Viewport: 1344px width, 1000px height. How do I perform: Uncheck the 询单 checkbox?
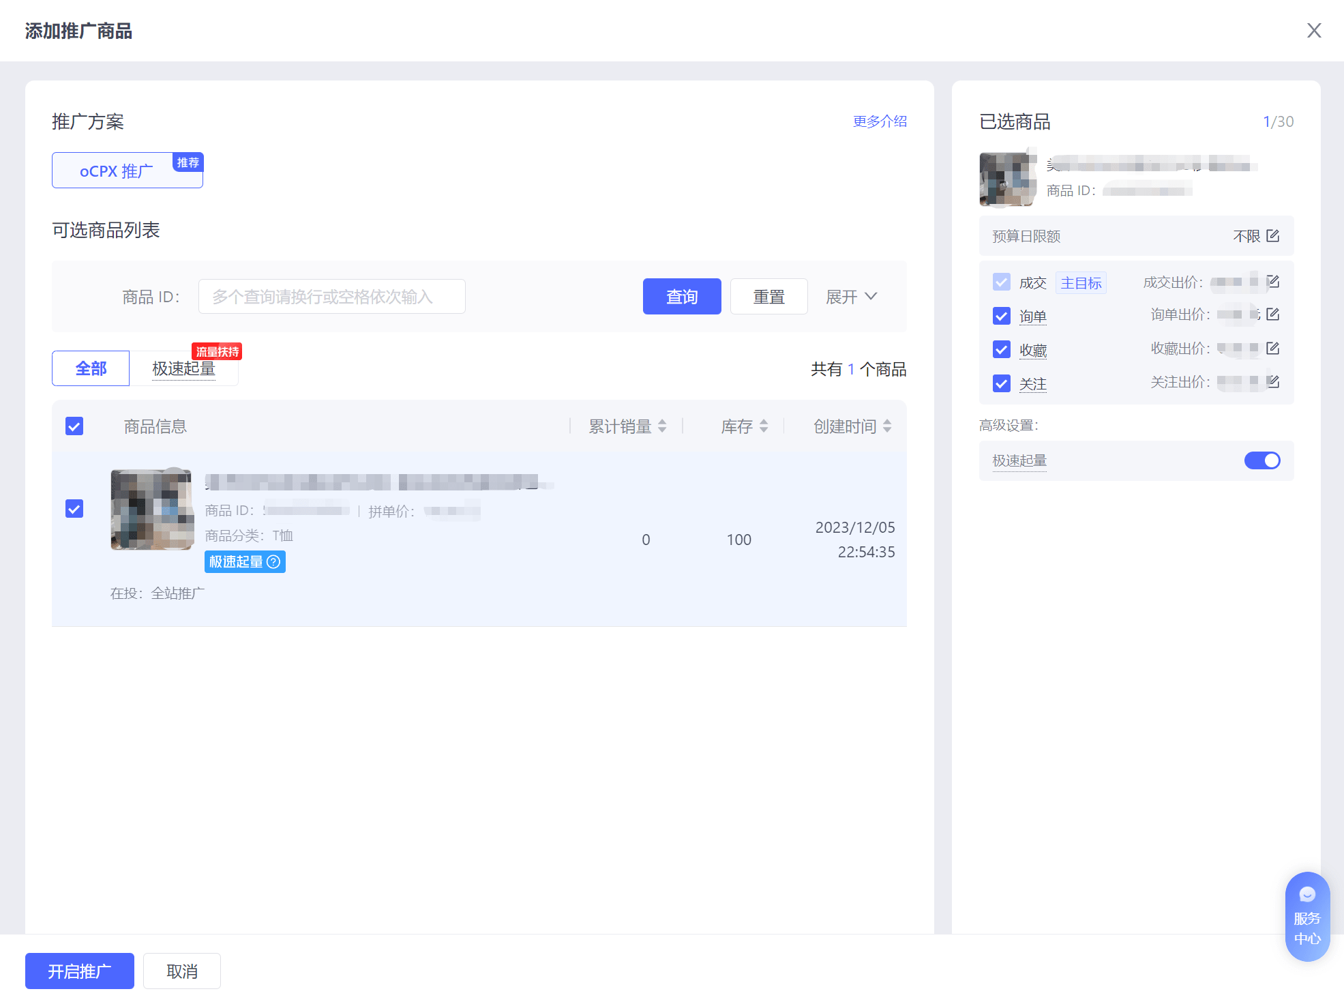pyautogui.click(x=1001, y=316)
